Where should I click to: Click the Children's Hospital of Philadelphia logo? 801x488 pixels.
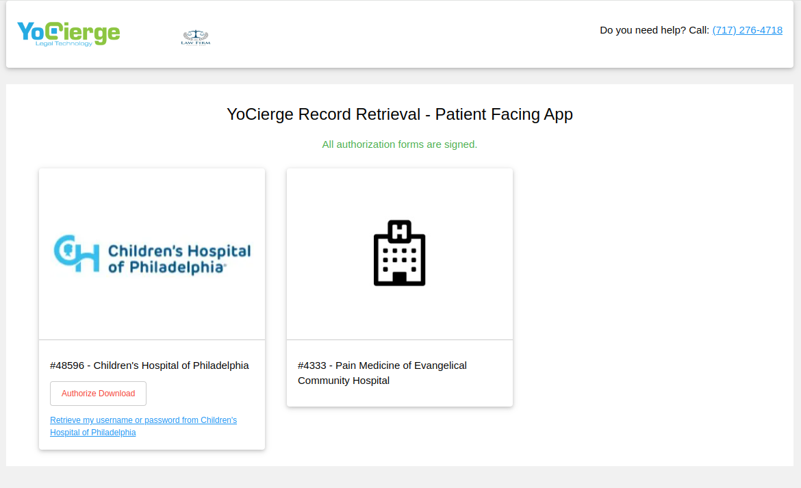pos(151,253)
